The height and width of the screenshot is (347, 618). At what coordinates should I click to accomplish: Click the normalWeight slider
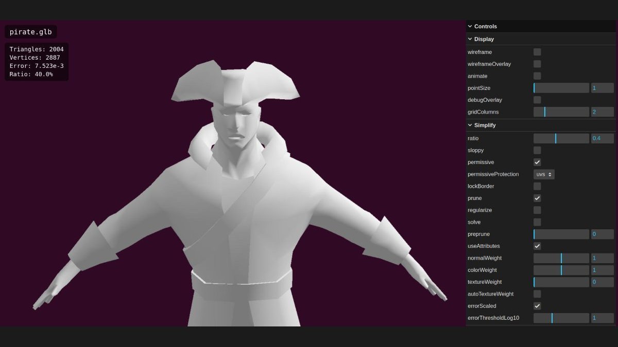pos(561,258)
